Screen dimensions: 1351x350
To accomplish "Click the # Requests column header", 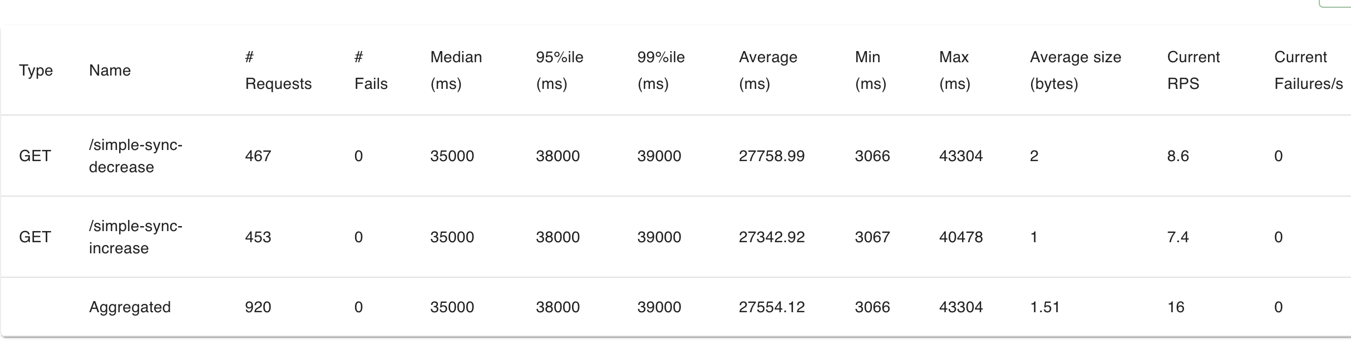I will point(278,71).
